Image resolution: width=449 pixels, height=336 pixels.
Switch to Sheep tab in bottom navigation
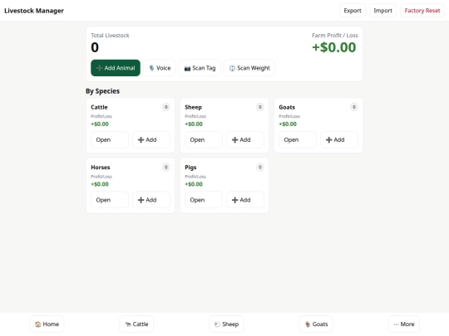(x=226, y=324)
